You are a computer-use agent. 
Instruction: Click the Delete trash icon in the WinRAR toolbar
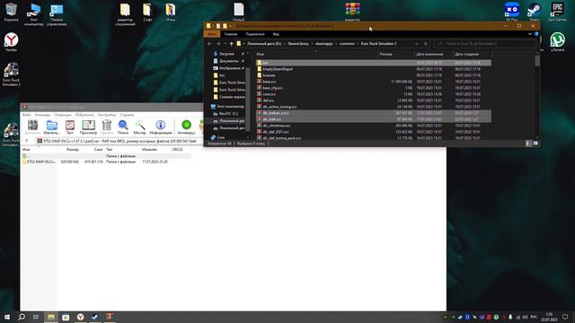click(107, 127)
